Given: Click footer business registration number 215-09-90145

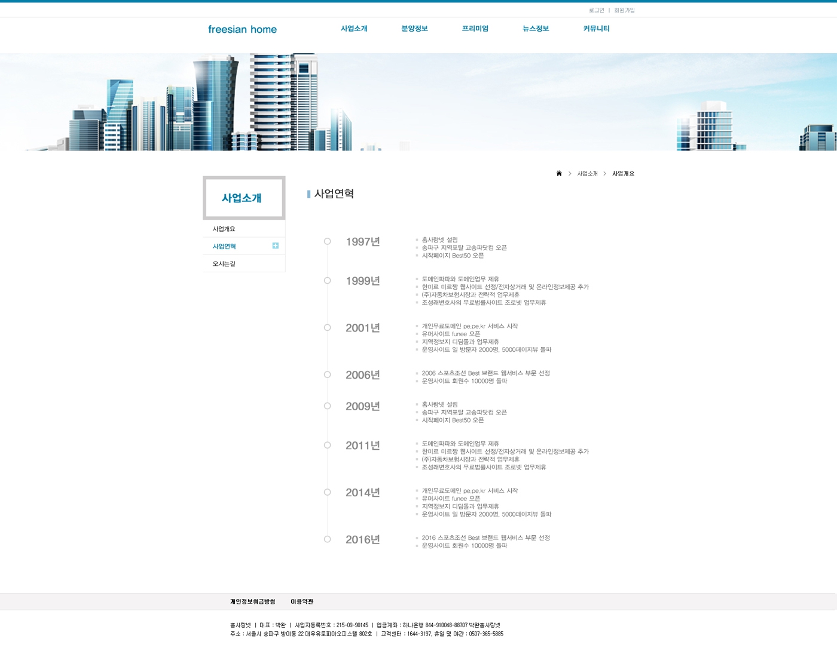Looking at the screenshot, I should (x=352, y=625).
